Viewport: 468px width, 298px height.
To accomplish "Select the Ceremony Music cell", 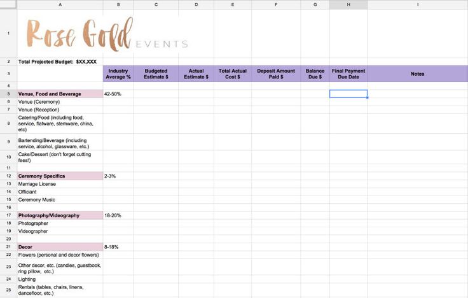I will pos(60,200).
